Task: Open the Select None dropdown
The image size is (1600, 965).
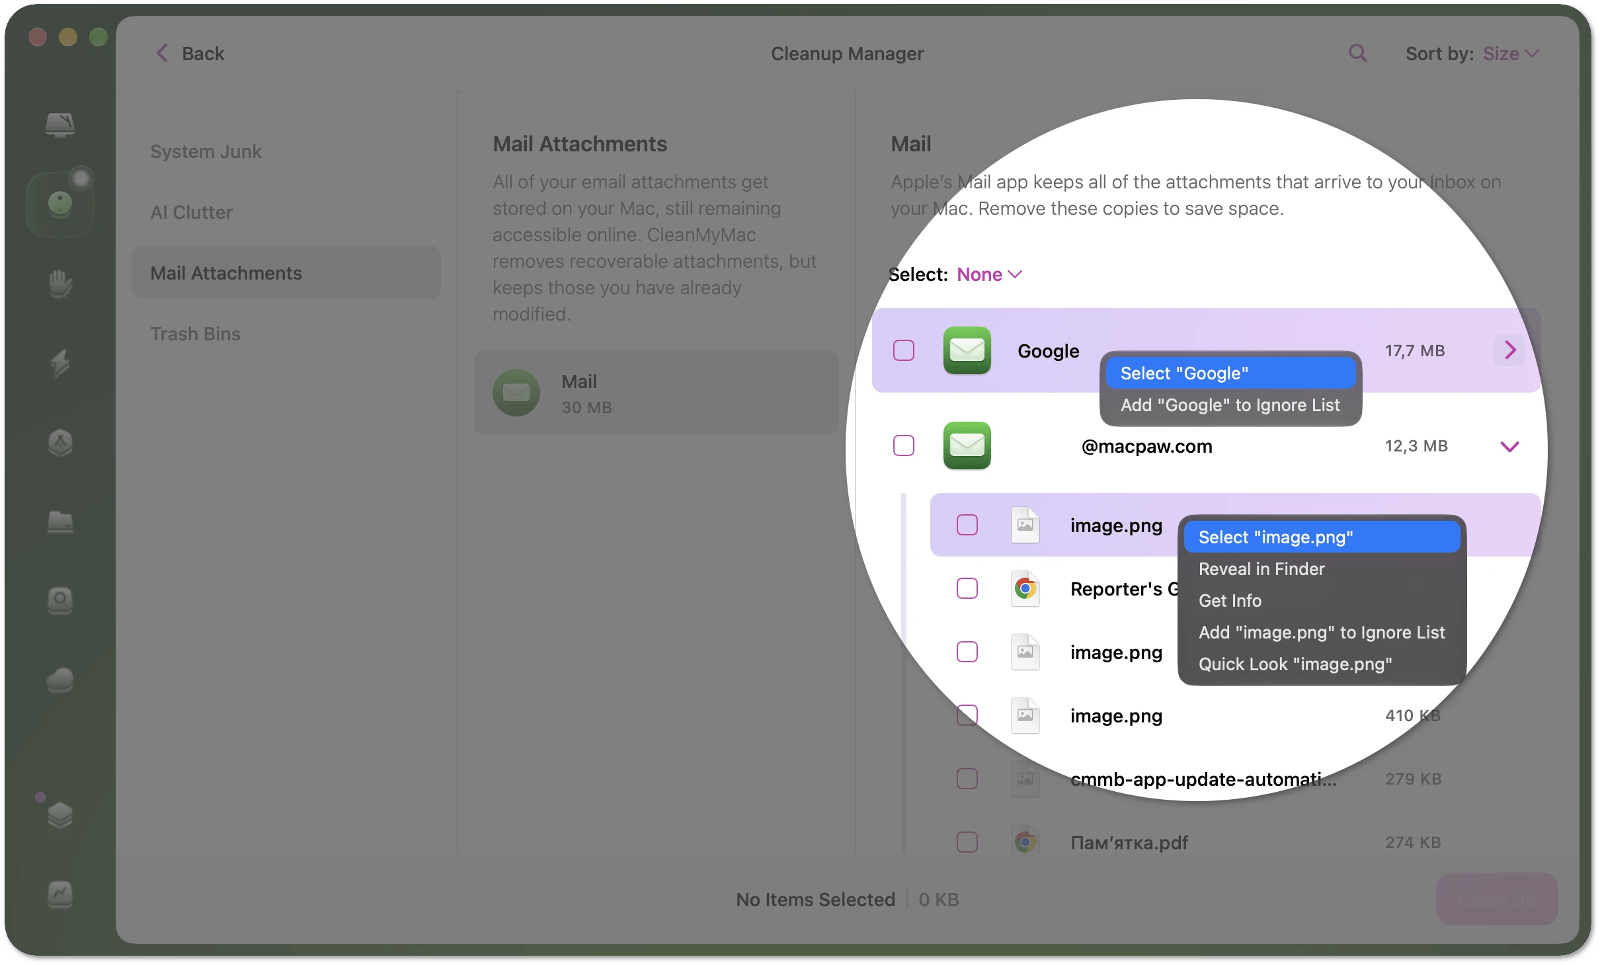Action: coord(990,274)
